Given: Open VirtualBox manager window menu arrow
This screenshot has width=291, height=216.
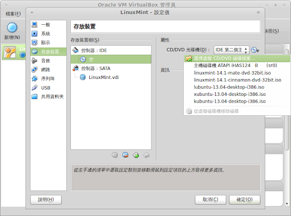Looking at the screenshot, I should click(x=6, y=5).
